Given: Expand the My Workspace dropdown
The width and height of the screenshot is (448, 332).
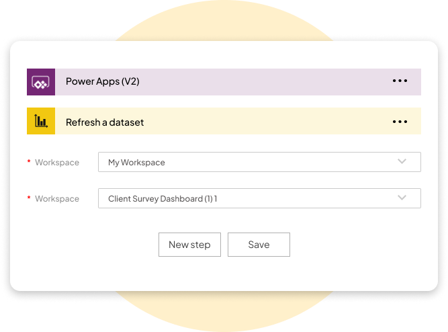Looking at the screenshot, I should point(259,162).
